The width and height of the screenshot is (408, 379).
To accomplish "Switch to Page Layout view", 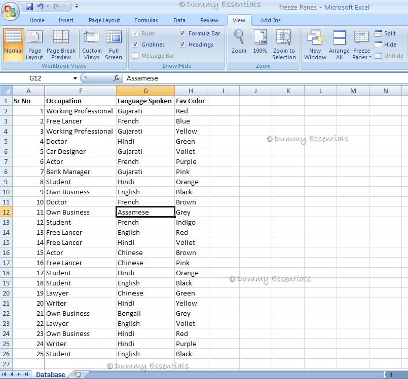I will tap(34, 45).
